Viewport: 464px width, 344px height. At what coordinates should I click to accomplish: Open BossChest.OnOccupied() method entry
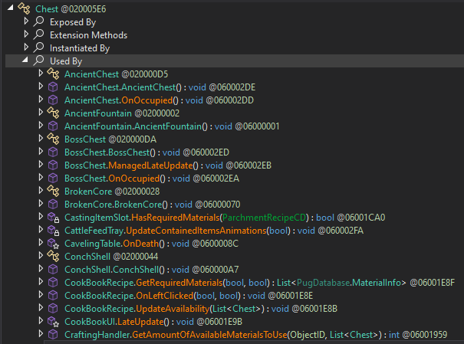click(152, 179)
